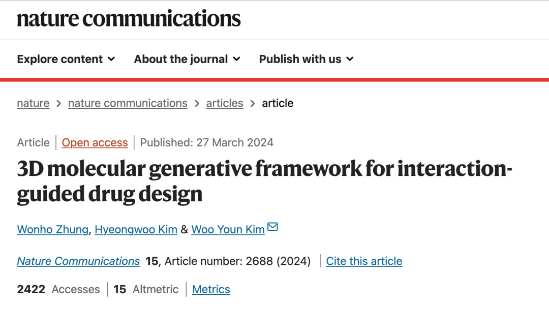View author Wonho Zhung
549x309 pixels.
tap(52, 230)
